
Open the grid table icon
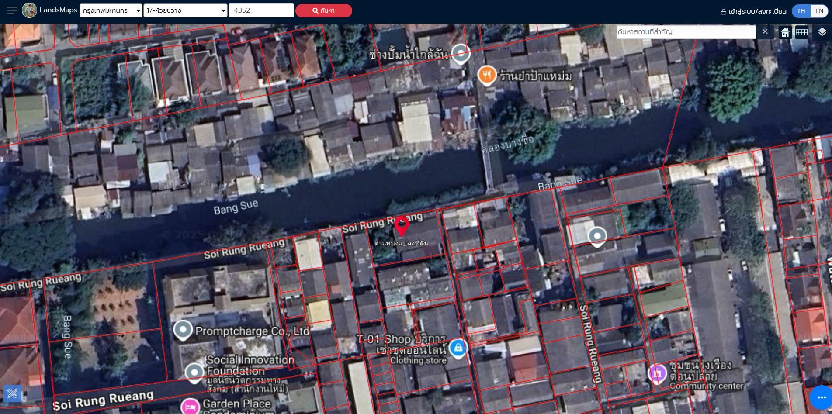801,32
